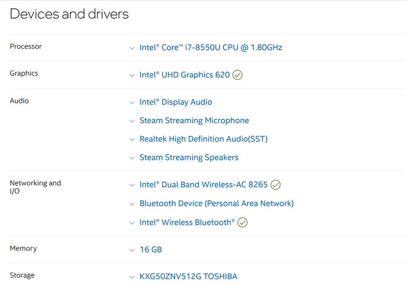
Task: Click the checkmark icon next to Wireless-AC 8265
Action: pyautogui.click(x=276, y=185)
